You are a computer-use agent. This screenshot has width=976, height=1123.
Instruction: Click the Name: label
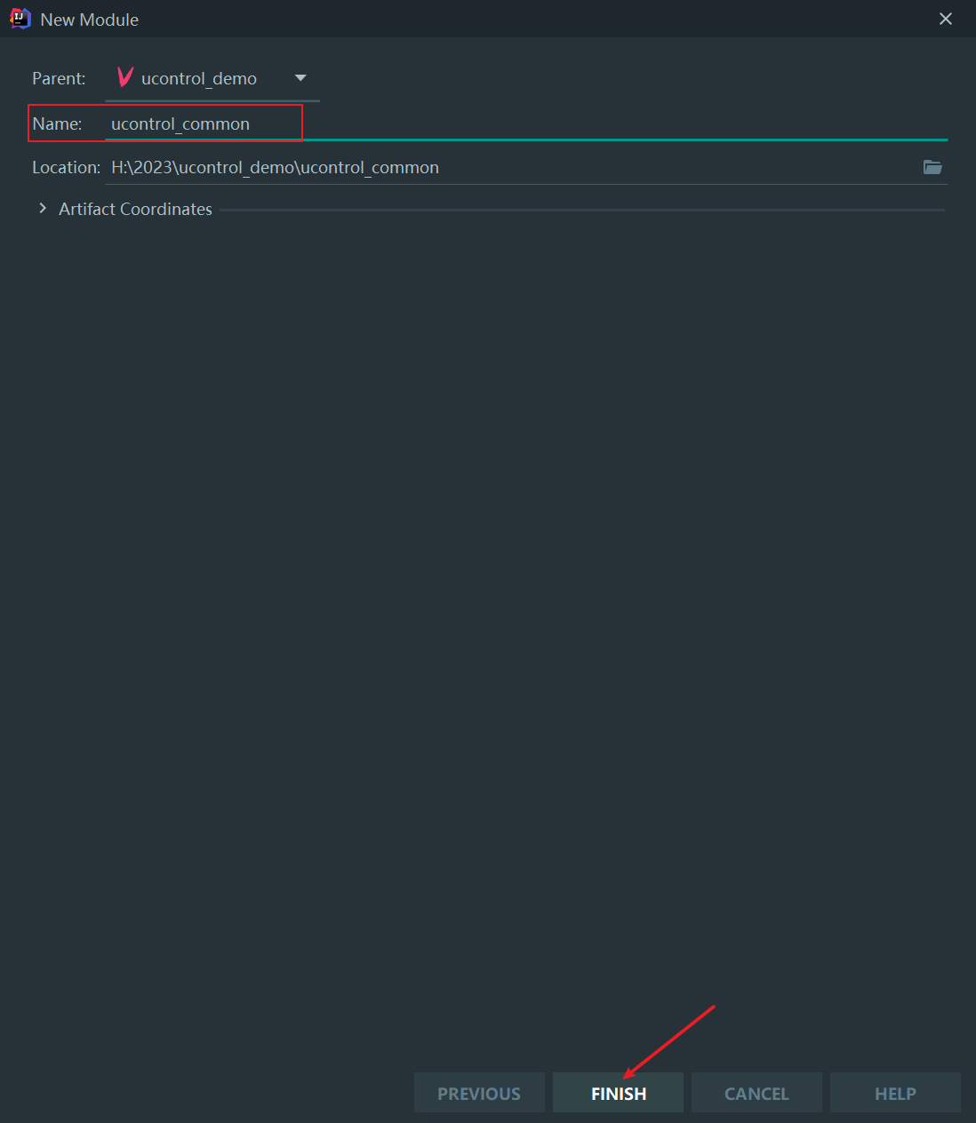(x=57, y=124)
